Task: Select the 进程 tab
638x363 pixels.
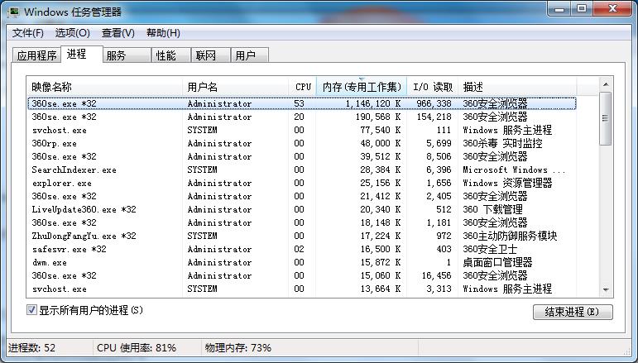Action: click(x=81, y=54)
